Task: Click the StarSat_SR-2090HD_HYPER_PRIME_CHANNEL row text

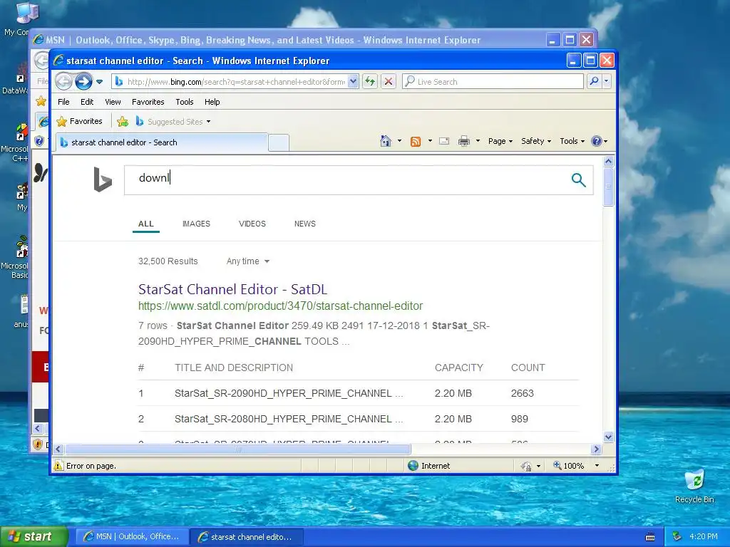Action: (289, 393)
